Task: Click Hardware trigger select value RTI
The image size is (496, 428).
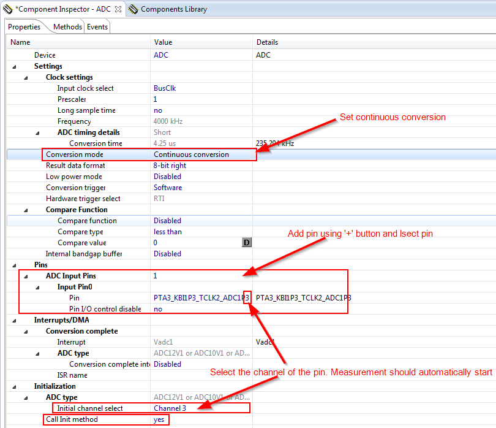Action: pyautogui.click(x=159, y=199)
